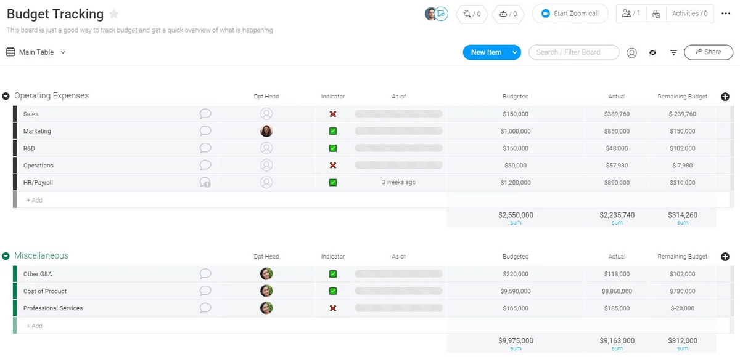Open the HR/Payroll row conversation updates
This screenshot has height=357, width=740.
click(x=205, y=183)
